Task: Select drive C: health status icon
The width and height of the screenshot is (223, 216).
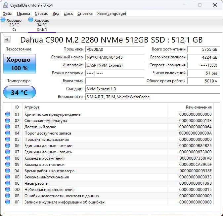Action: (3, 20)
